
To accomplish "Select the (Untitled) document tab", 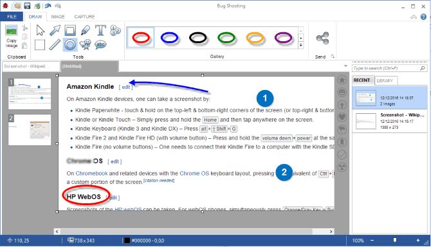I will (x=89, y=66).
